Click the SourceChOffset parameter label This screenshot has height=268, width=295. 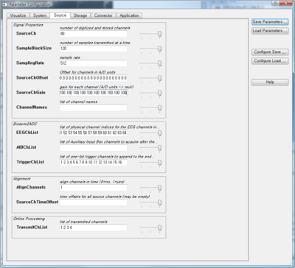[32, 77]
